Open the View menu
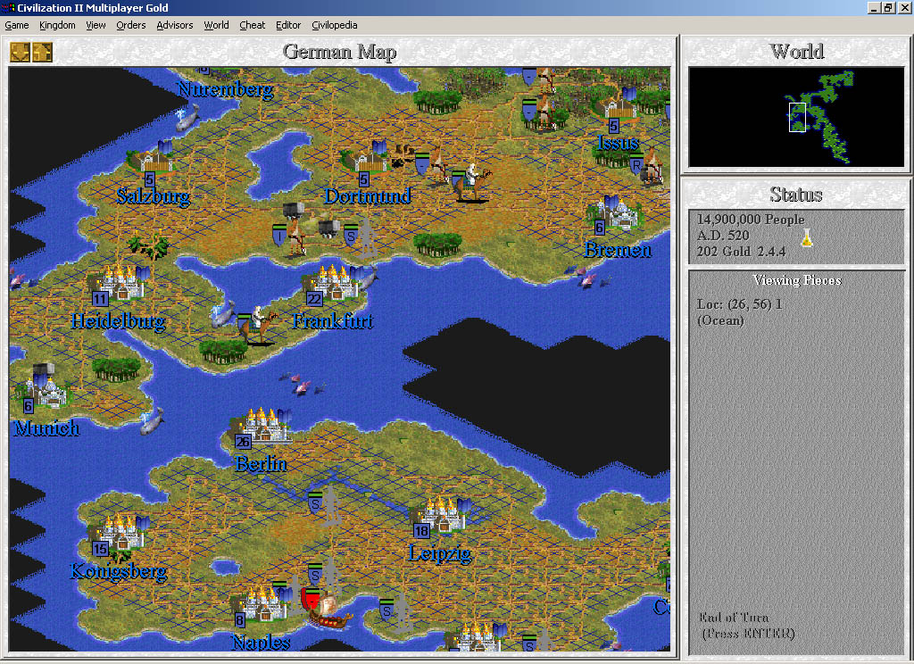914x664 pixels. (96, 25)
